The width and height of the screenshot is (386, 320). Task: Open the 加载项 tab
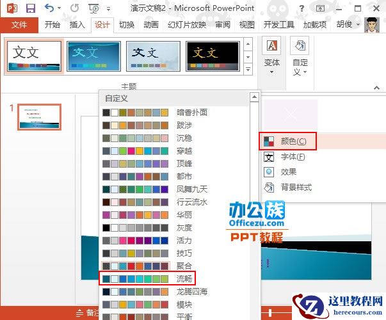click(315, 24)
